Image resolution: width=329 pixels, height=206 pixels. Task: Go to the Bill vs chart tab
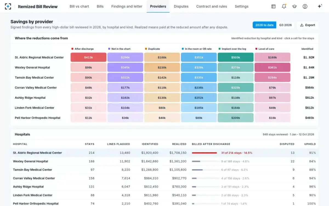79,6
